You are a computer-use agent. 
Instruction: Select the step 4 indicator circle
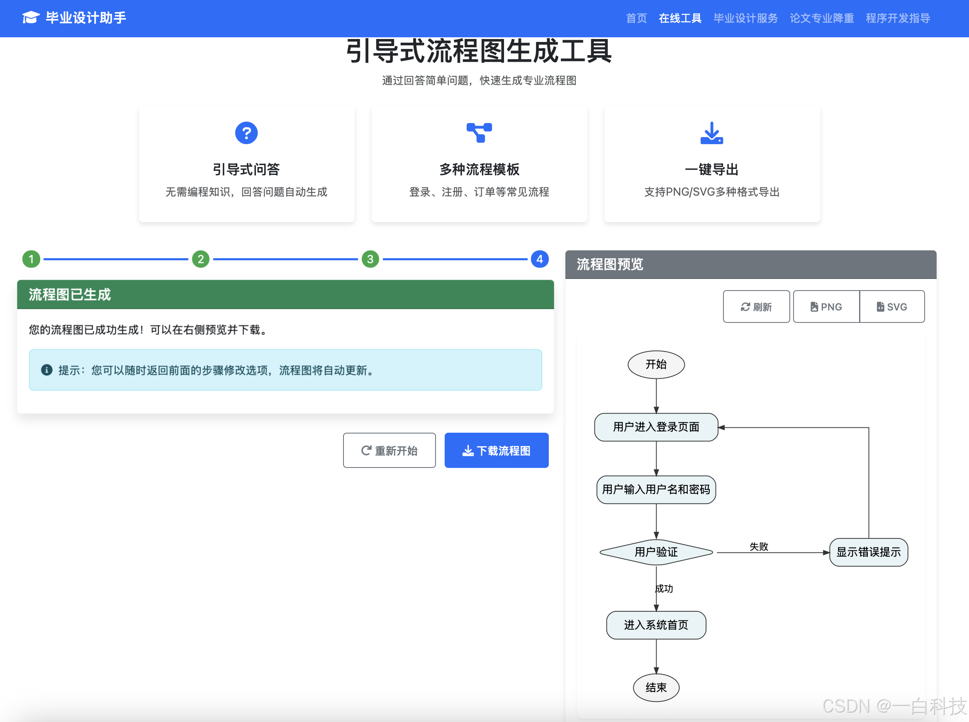pos(540,259)
